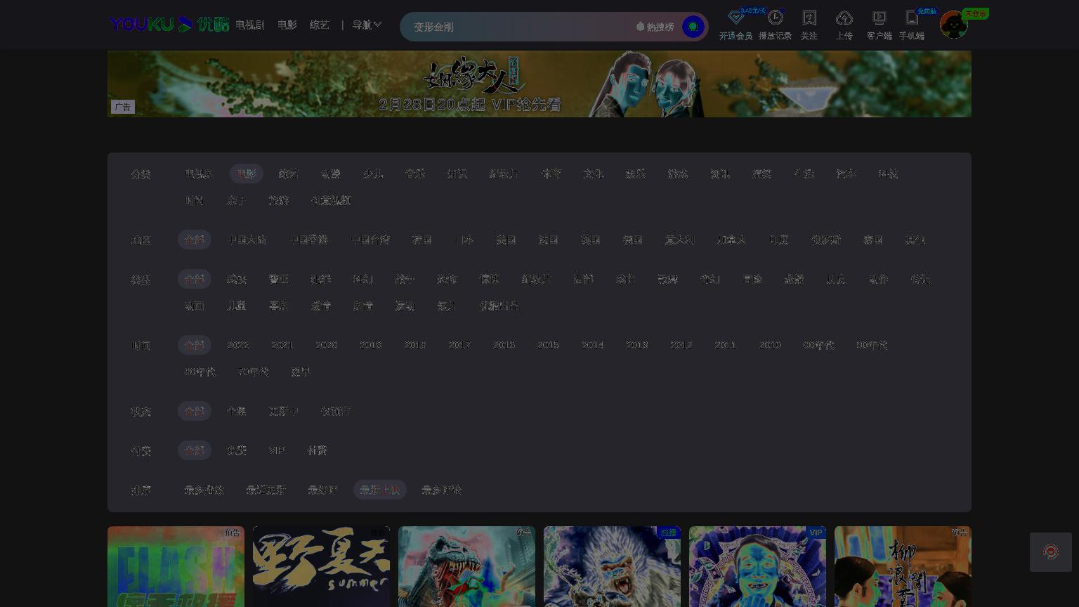Click the 播放记录 text link
Screen dimensions: 1079x607
coord(775,36)
